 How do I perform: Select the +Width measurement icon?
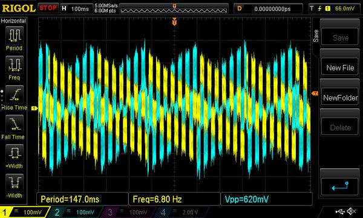15,153
